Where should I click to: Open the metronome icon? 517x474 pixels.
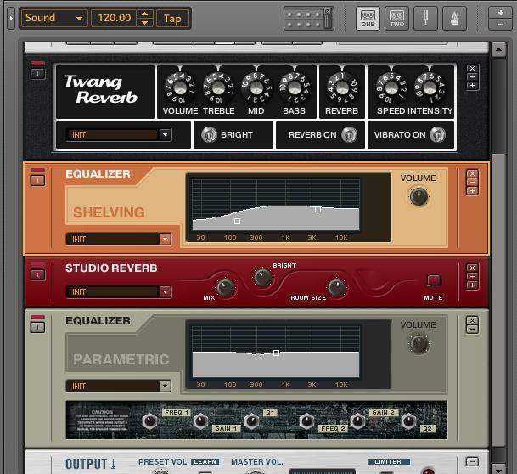point(458,18)
